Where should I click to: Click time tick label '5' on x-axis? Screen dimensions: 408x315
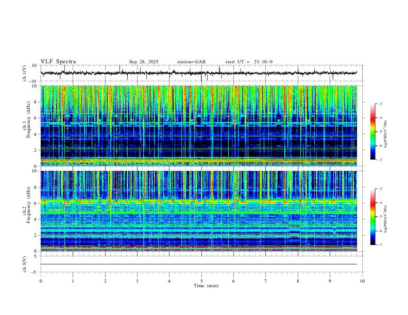(201, 281)
